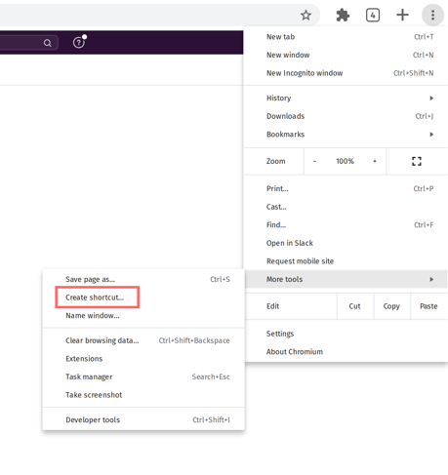This screenshot has width=448, height=475.
Task: Open the Extensions puzzle-piece icon
Action: pyautogui.click(x=343, y=15)
